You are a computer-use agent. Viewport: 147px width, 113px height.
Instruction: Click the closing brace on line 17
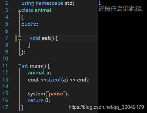22,108
